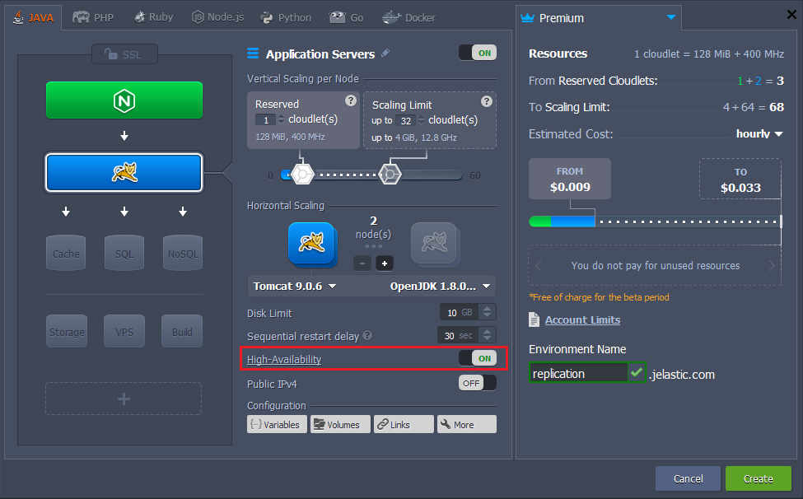
Task: Cancel the environment wizard
Action: (x=689, y=478)
